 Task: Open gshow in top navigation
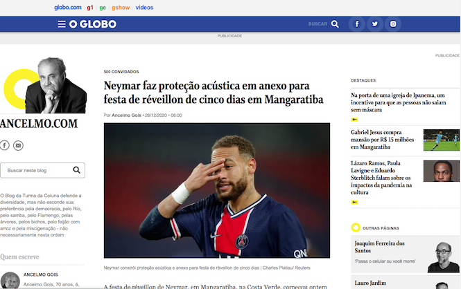[x=121, y=8]
